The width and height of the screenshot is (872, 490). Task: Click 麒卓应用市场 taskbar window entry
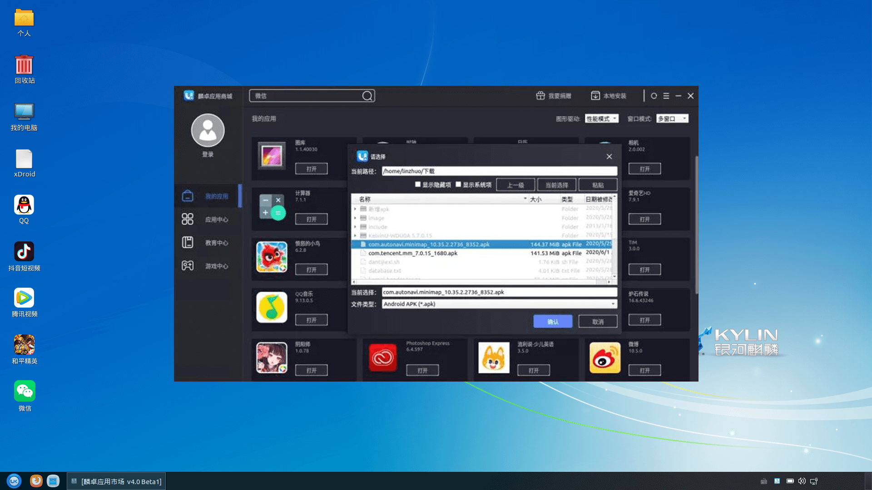click(x=117, y=481)
